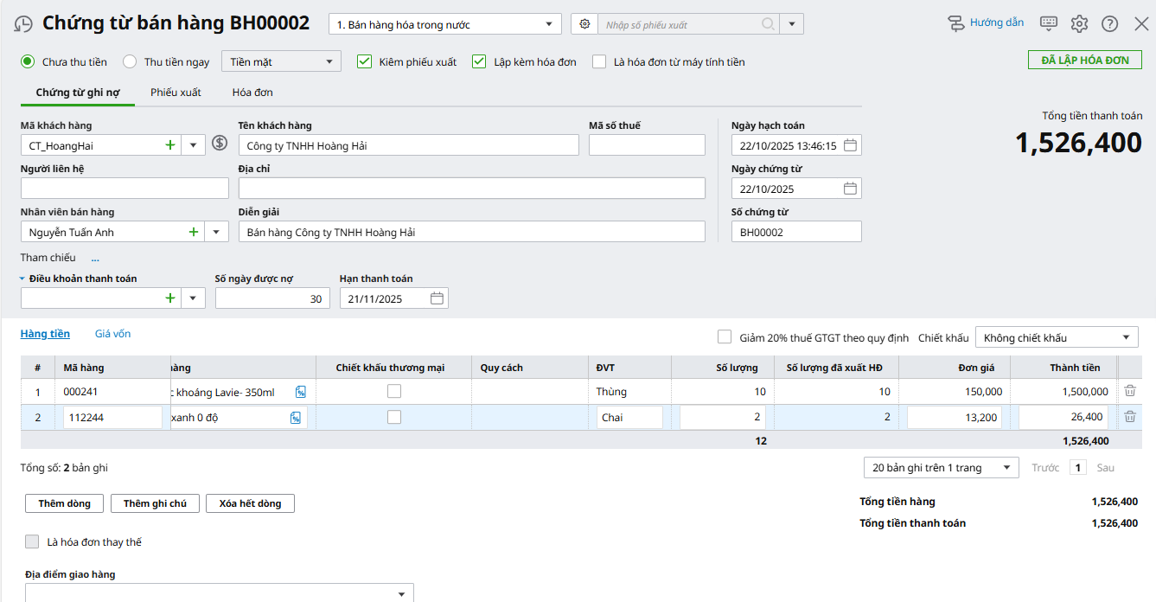Viewport: 1156px width, 602px height.
Task: Click the history clock icon beside title
Action: point(23,24)
